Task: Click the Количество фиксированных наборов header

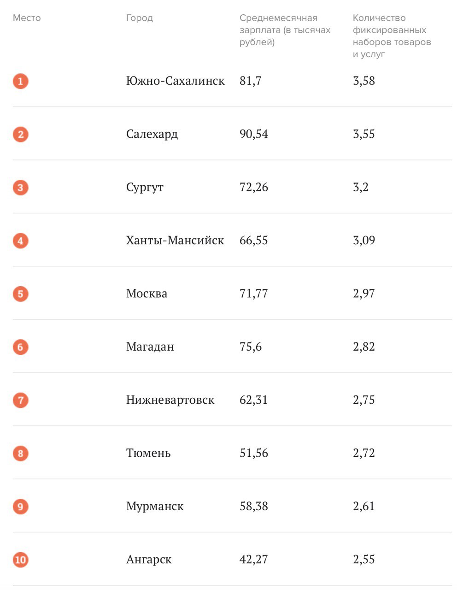Action: coord(392,36)
